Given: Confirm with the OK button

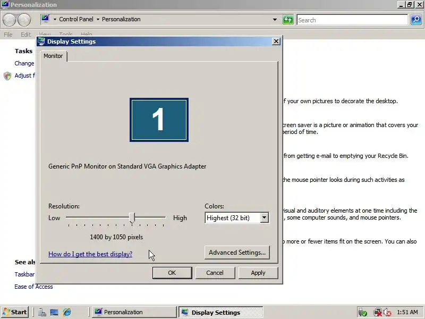Looking at the screenshot, I should 172,273.
